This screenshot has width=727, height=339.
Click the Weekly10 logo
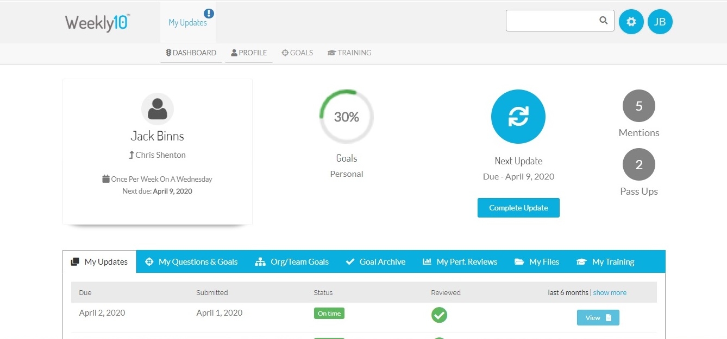(97, 23)
